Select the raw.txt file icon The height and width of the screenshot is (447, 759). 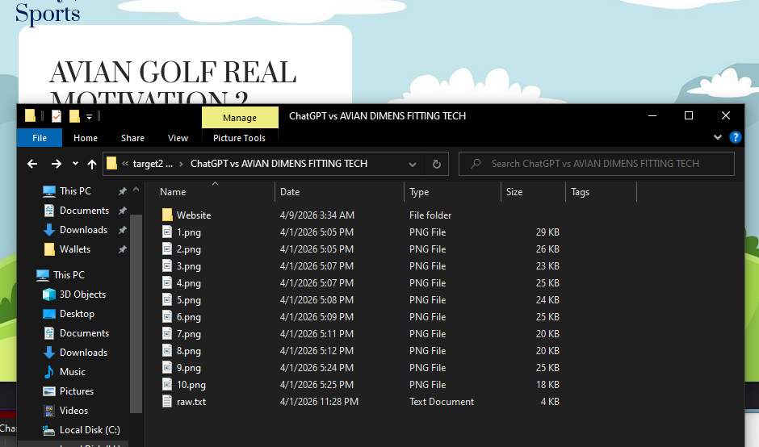point(167,402)
